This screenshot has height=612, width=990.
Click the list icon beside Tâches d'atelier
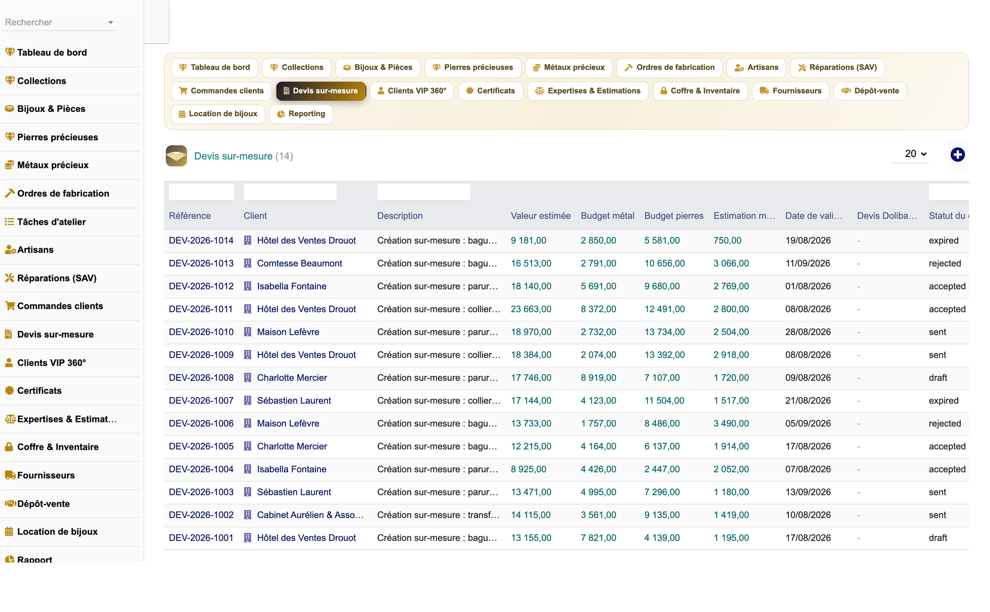(10, 222)
